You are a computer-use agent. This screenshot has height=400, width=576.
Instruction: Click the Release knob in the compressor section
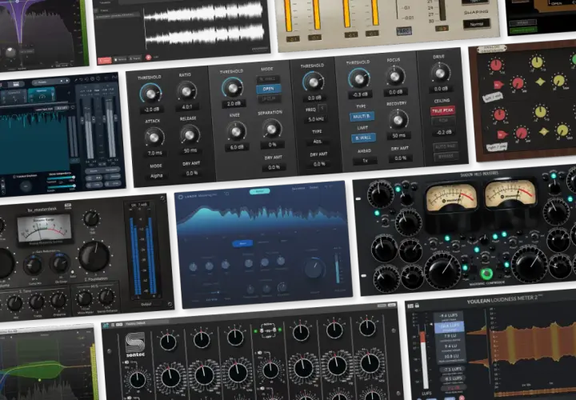[x=190, y=134]
